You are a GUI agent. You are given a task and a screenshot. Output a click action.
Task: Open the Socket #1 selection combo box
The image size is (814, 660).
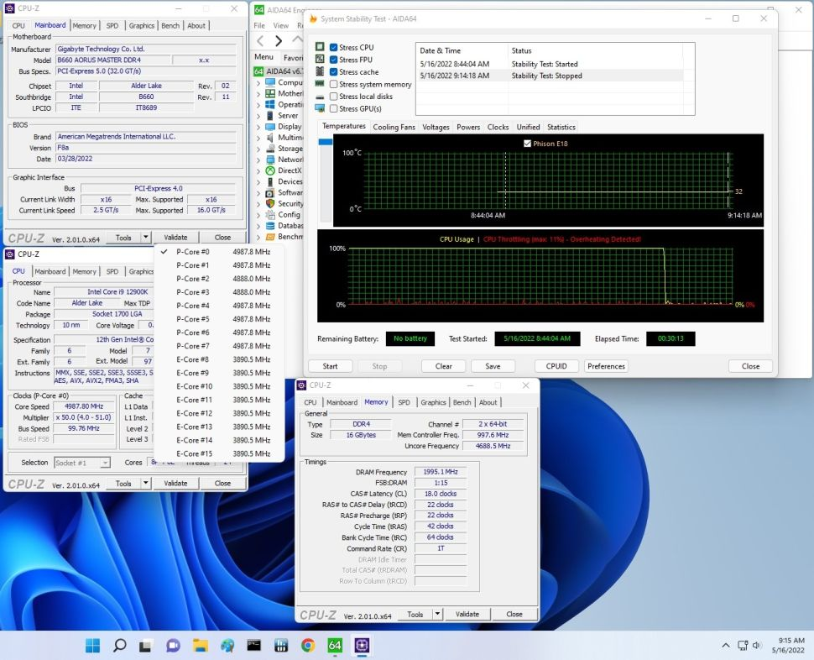coord(81,463)
